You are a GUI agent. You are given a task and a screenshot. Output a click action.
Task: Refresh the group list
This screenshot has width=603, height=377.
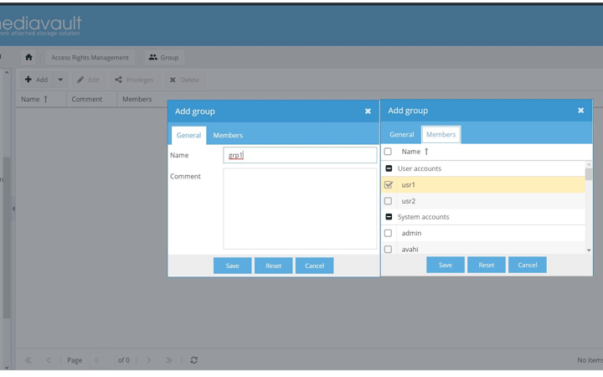coord(193,360)
